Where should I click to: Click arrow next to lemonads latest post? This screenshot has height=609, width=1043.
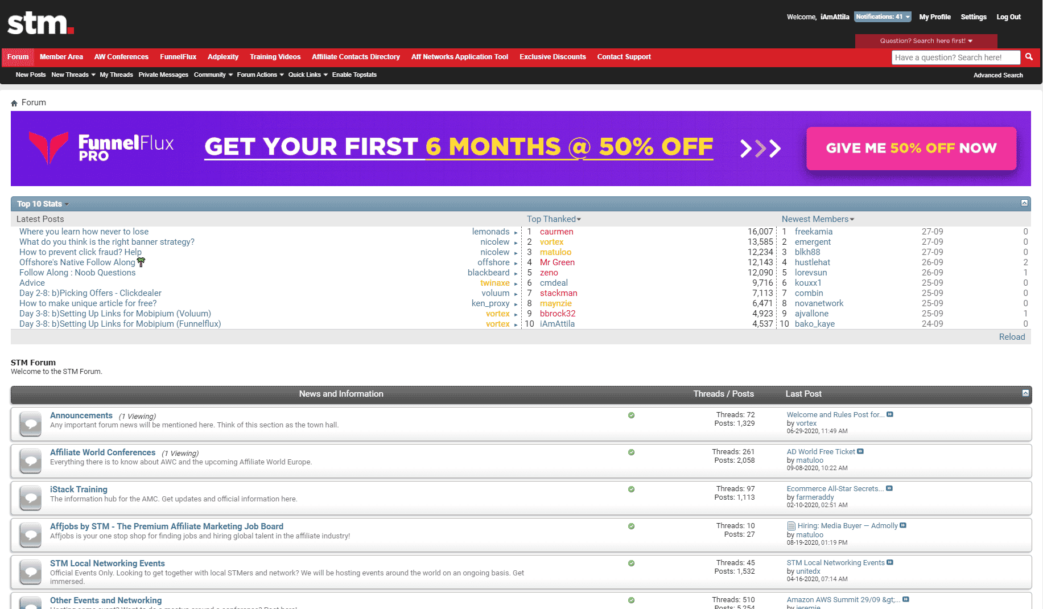[x=516, y=232]
